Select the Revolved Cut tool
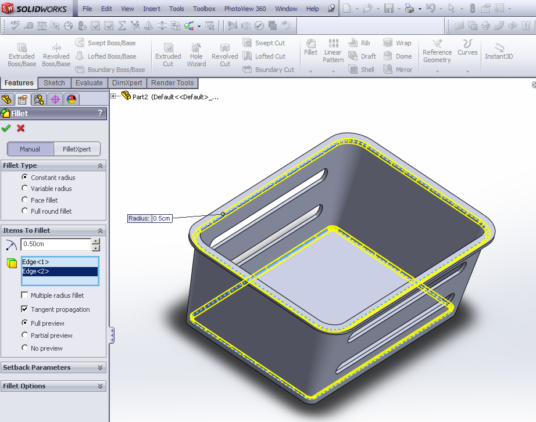The height and width of the screenshot is (422, 536). coord(224,55)
